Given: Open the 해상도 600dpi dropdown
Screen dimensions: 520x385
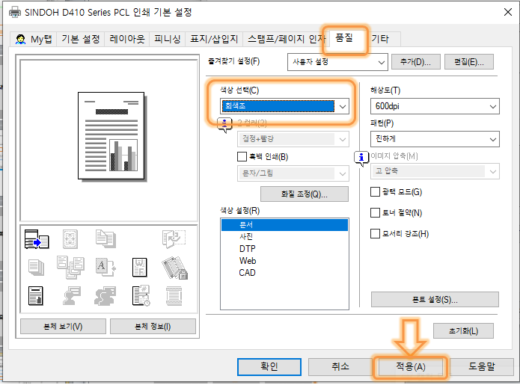Looking at the screenshot, I should tap(435, 106).
